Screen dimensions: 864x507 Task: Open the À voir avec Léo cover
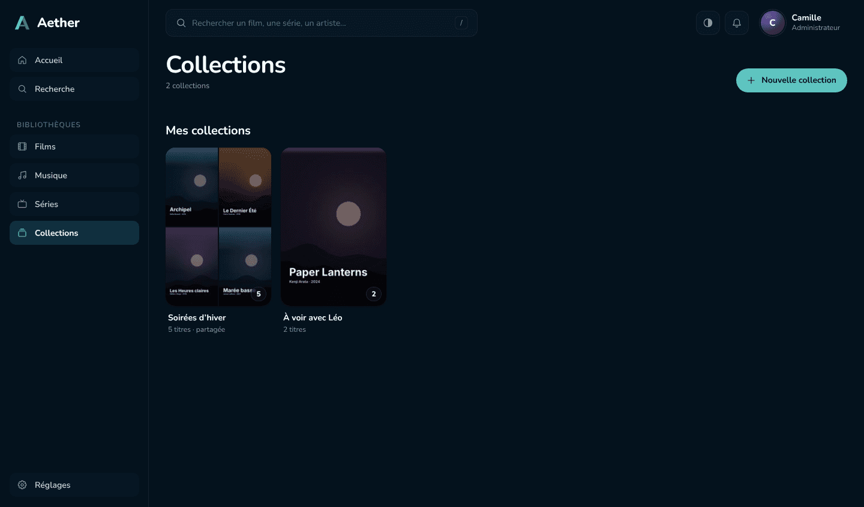(x=334, y=227)
